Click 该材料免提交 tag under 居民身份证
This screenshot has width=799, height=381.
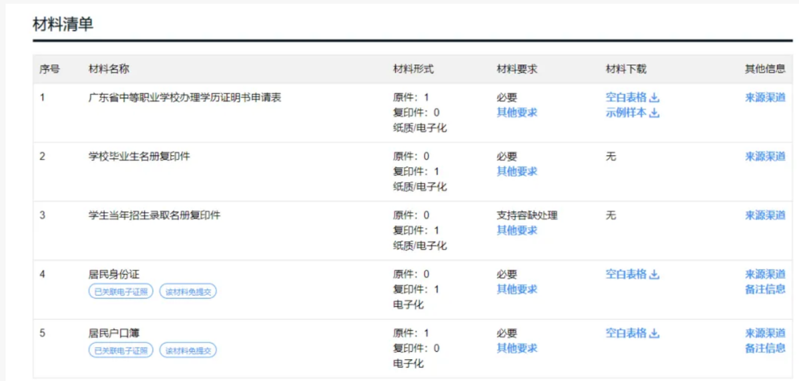coord(188,291)
